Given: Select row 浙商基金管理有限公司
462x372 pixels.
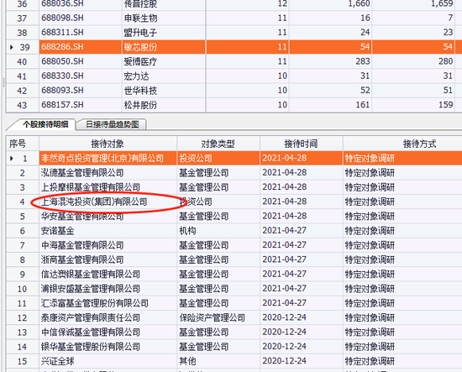Looking at the screenshot, I should pyautogui.click(x=82, y=259).
